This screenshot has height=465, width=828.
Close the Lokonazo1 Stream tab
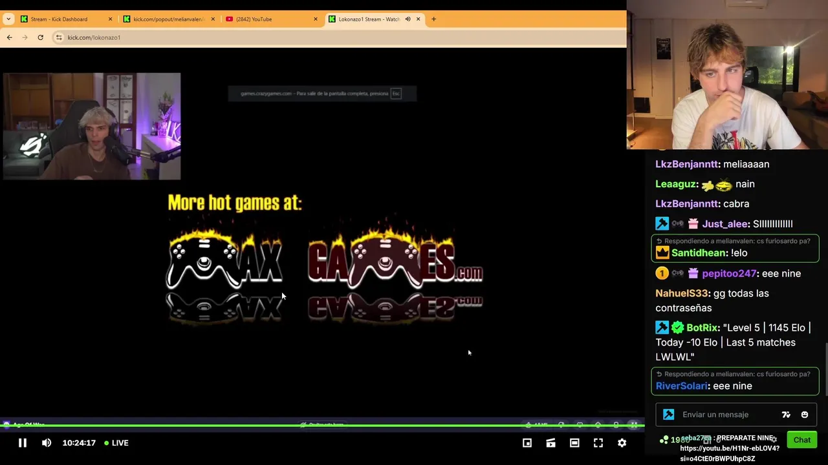coord(418,19)
